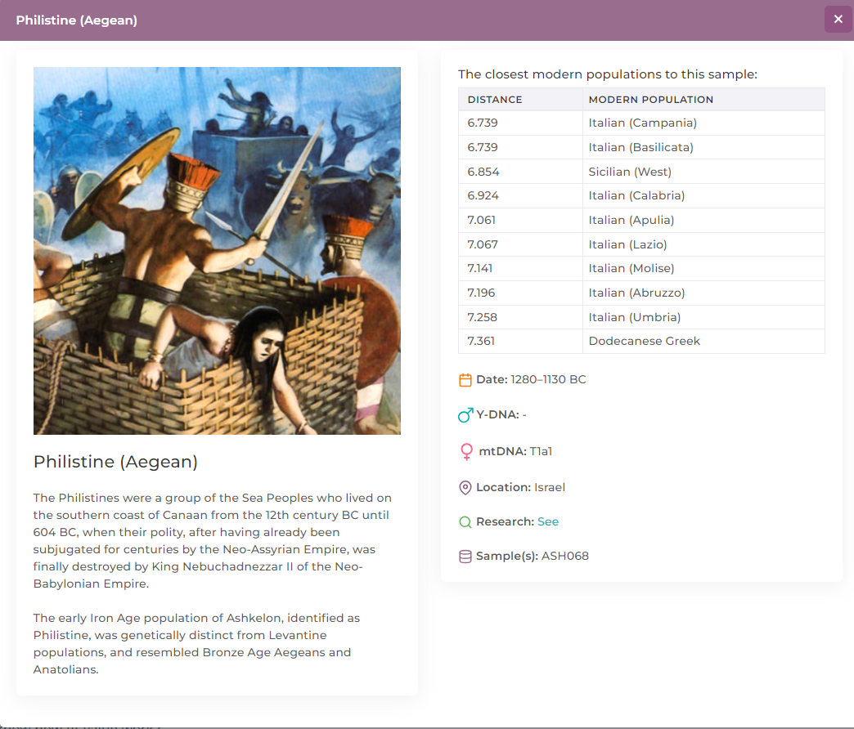Screen dimensions: 854x729
Task: Select the Italian (Calabria) cell
Action: [703, 196]
